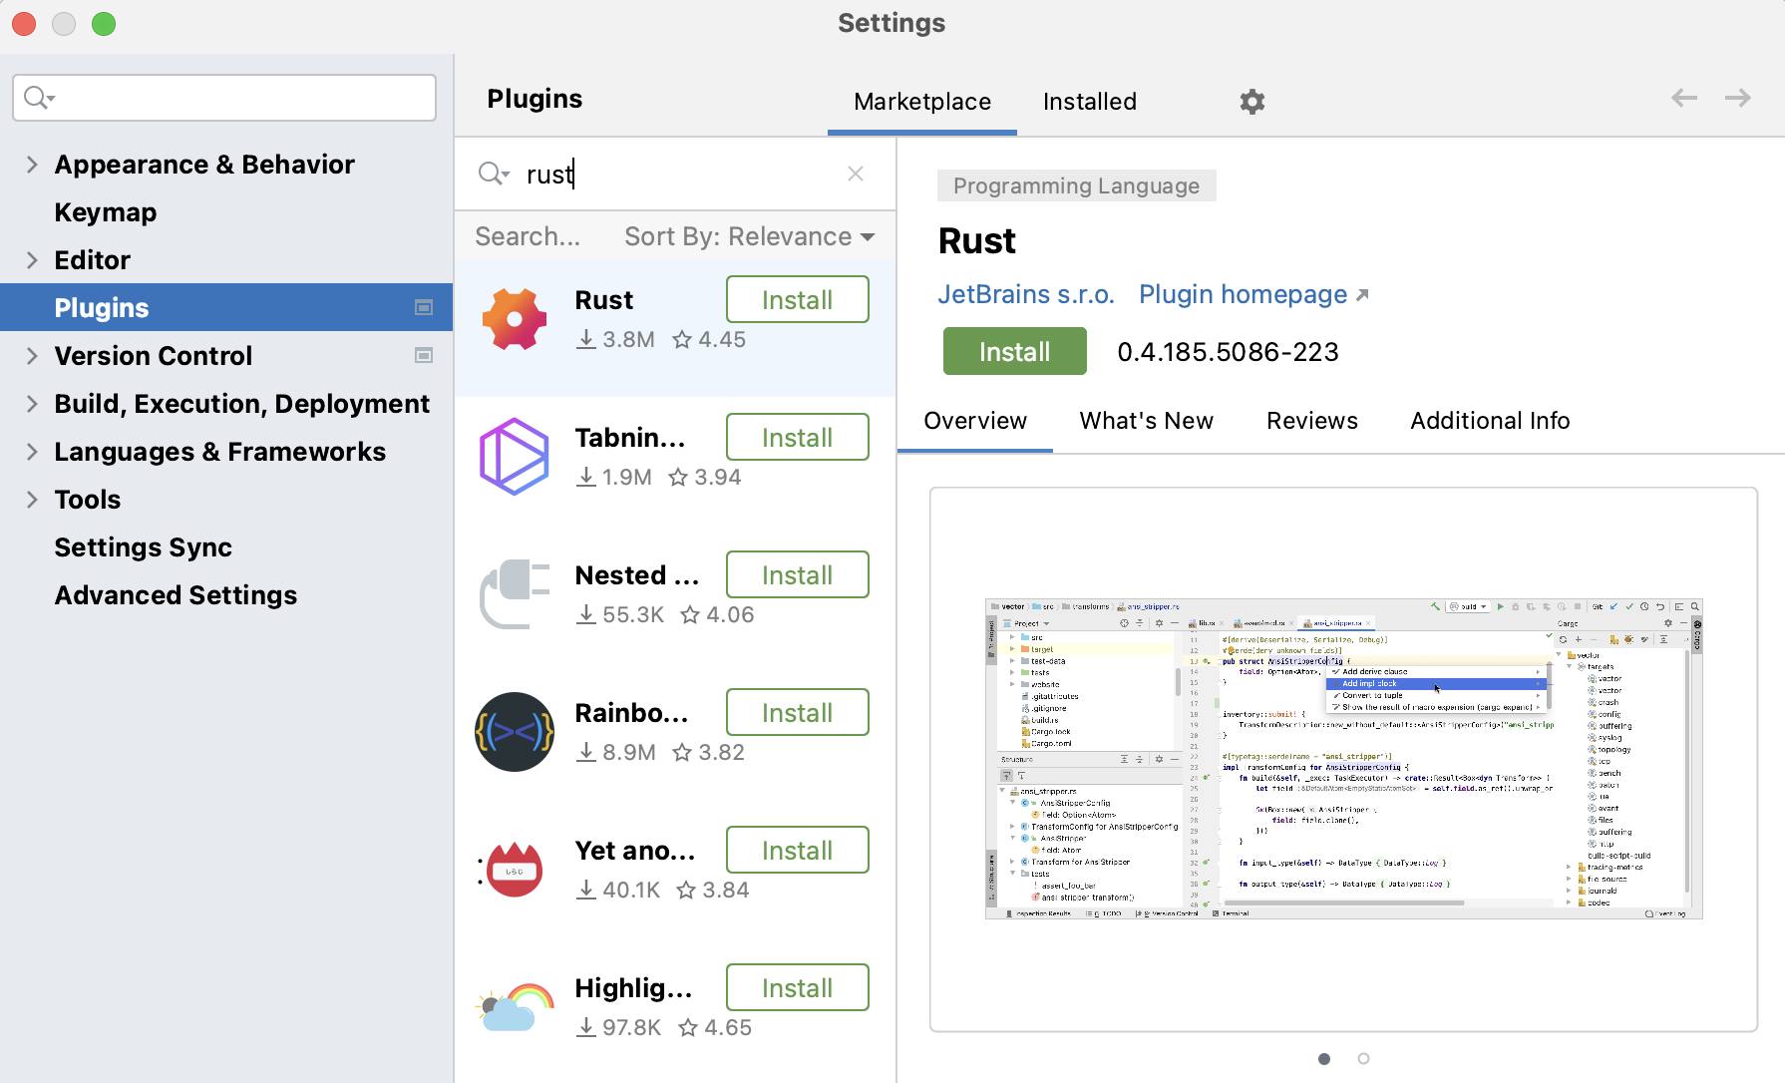1785x1083 pixels.
Task: Navigate back with the left arrow
Action: coord(1683,98)
